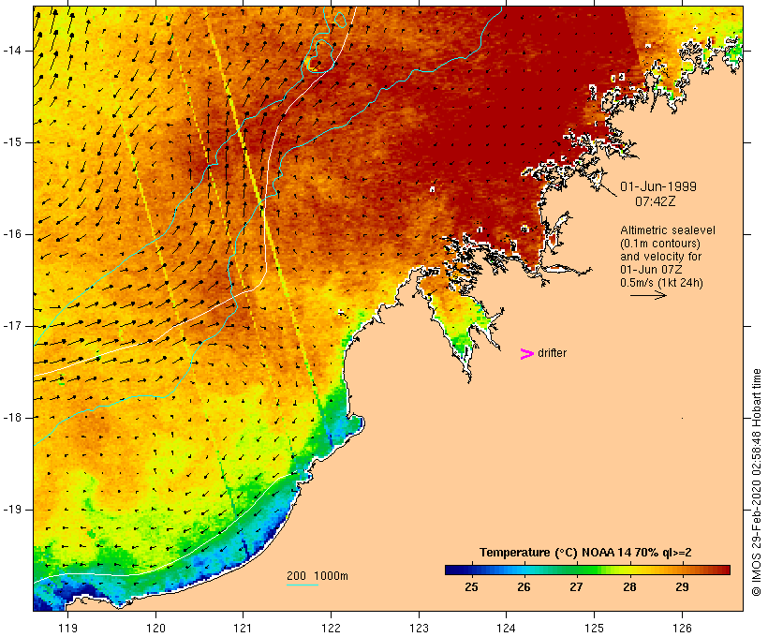Click the magenta drifter marker symbol
This screenshot has width=768, height=637.
click(527, 354)
